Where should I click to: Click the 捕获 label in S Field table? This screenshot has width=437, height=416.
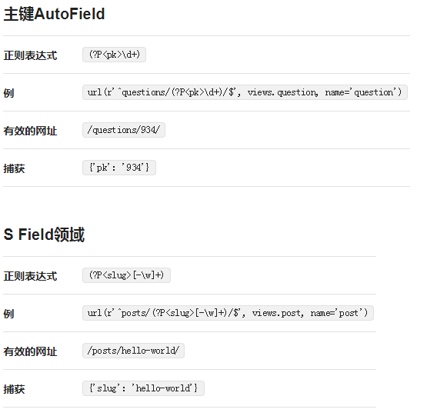coord(14,389)
